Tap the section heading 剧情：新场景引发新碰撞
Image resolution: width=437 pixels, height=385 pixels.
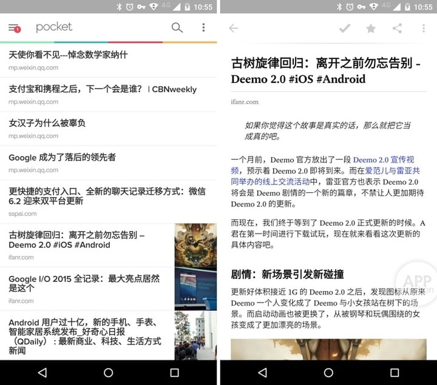(x=287, y=275)
